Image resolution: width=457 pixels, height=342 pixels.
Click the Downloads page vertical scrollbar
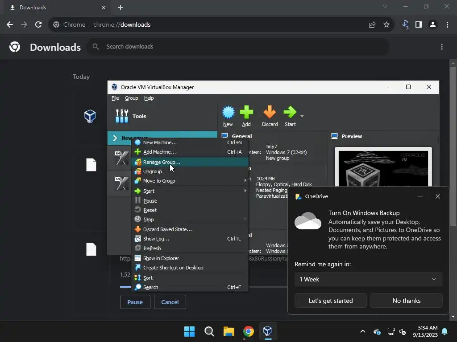(x=453, y=146)
